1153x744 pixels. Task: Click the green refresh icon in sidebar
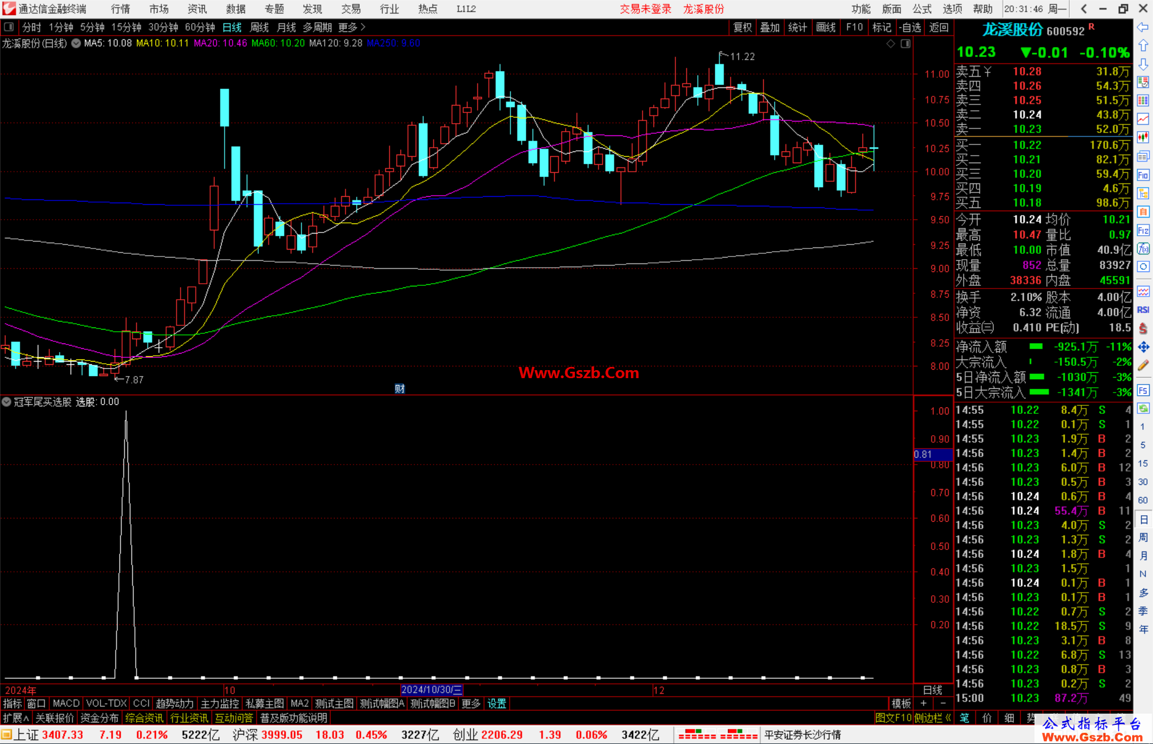click(x=1143, y=409)
